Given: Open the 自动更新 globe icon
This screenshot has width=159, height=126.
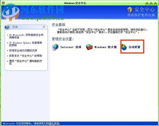Looking at the screenshot, I should [124, 47].
